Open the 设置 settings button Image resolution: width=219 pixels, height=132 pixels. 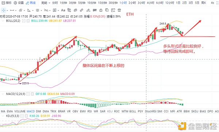(x=19, y=3)
